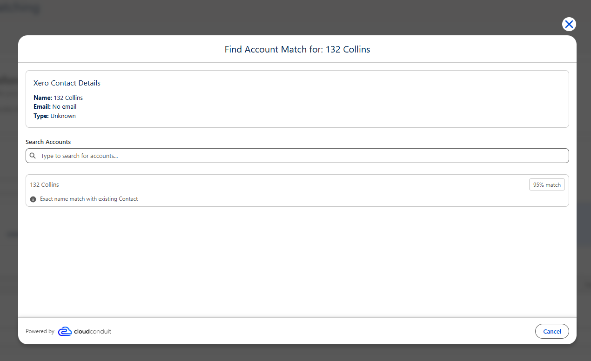Click the info icon beside exact name match
The width and height of the screenshot is (591, 361).
(33, 199)
